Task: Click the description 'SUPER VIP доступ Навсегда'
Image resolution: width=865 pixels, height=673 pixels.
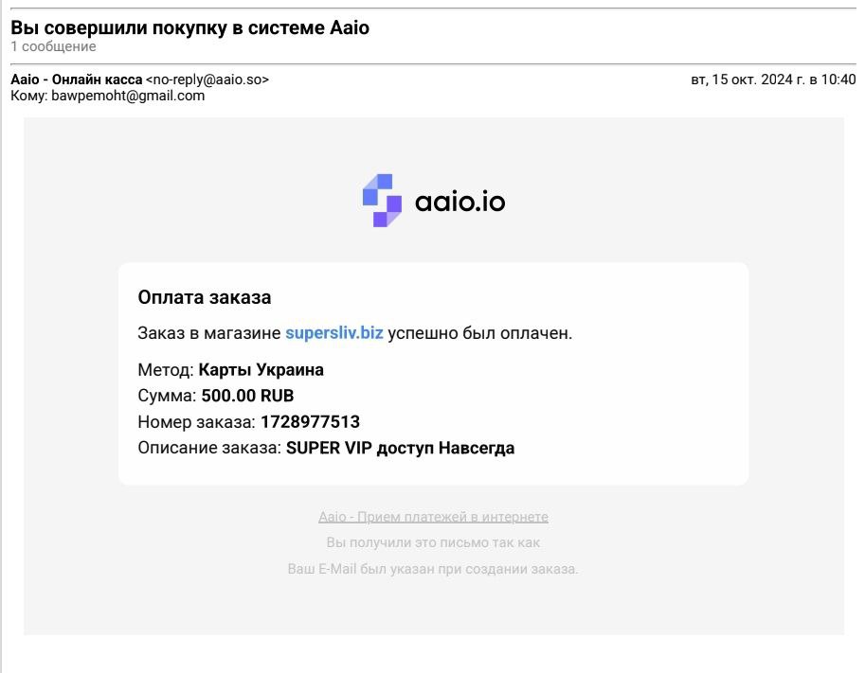Action: [x=400, y=448]
